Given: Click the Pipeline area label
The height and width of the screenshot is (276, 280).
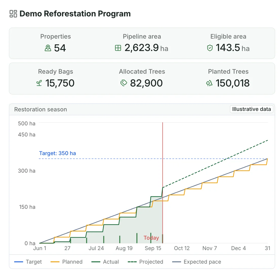Looking at the screenshot, I should [x=142, y=36].
